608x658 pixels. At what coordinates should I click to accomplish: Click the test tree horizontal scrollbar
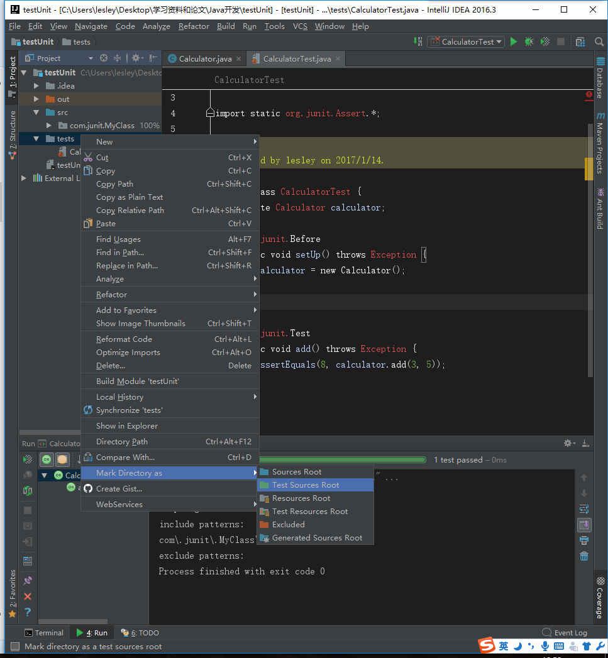[x=73, y=622]
